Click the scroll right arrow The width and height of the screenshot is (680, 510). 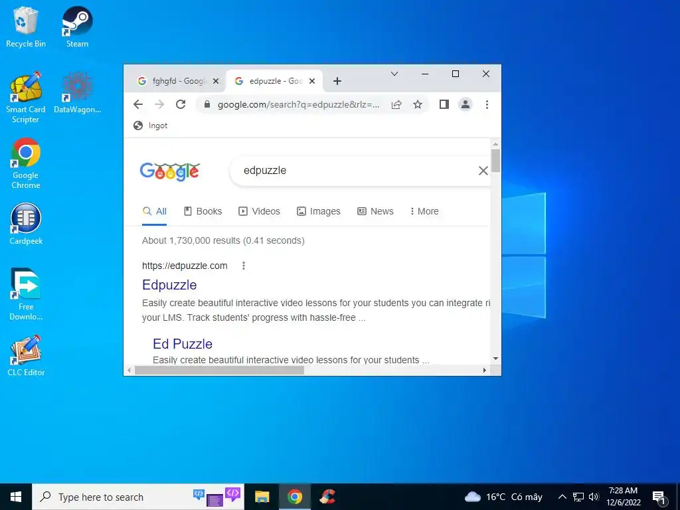(484, 371)
